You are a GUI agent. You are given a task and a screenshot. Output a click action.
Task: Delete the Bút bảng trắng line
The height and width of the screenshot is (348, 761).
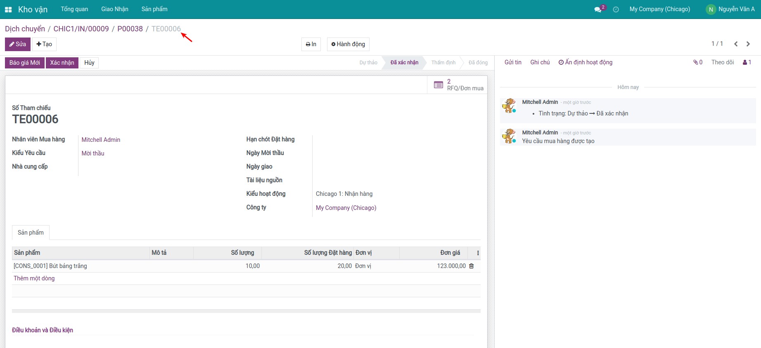[x=471, y=266]
